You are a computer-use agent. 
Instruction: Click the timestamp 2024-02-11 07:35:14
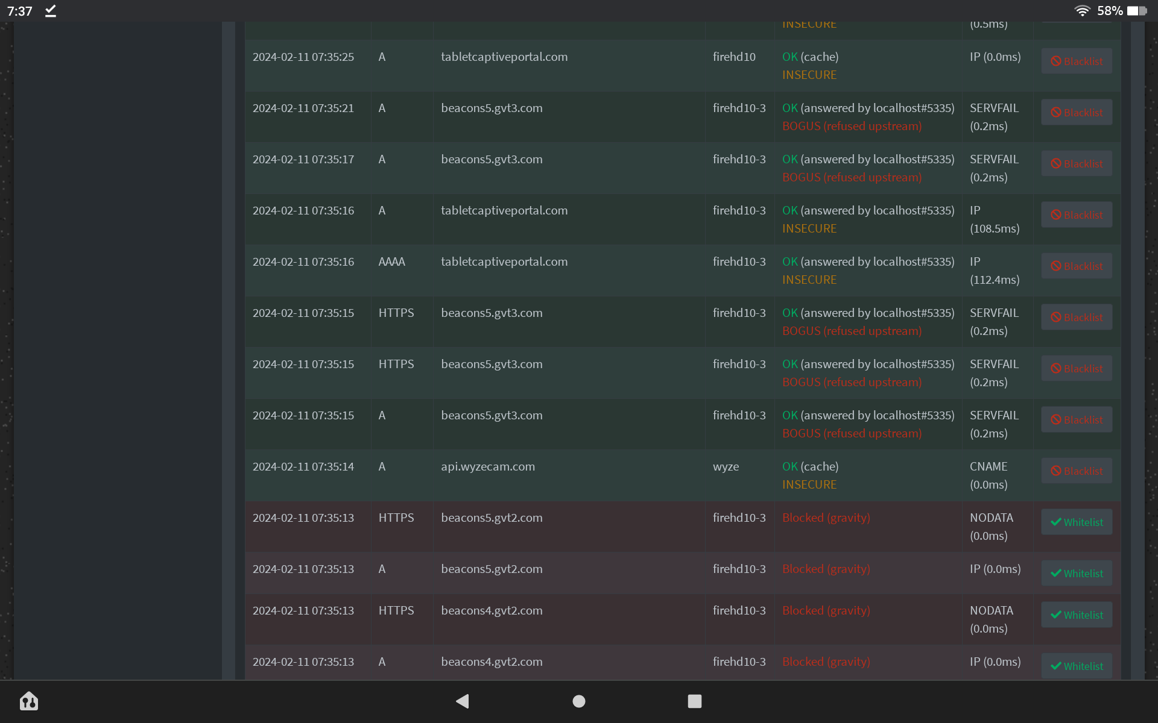click(303, 466)
